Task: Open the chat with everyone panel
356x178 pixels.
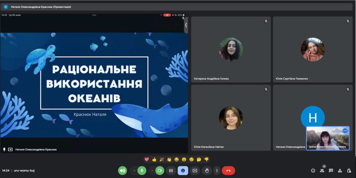Action: 331,170
